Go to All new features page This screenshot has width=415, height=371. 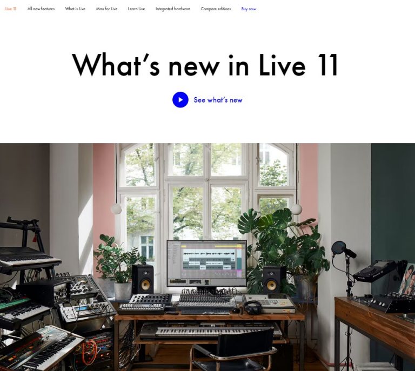pos(41,9)
